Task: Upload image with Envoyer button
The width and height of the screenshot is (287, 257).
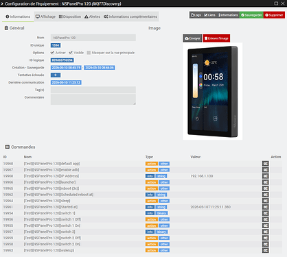Action: tap(192, 38)
